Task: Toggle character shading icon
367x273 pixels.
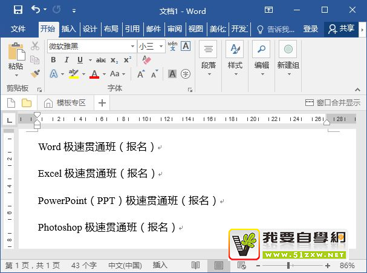Action: [172, 74]
